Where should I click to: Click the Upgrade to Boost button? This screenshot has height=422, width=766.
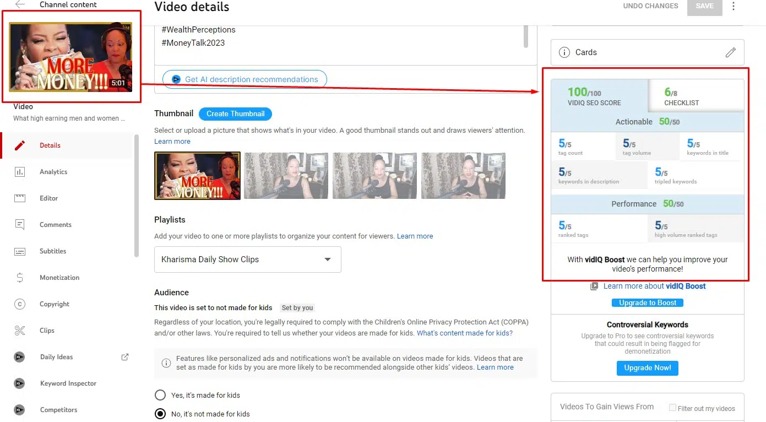647,303
